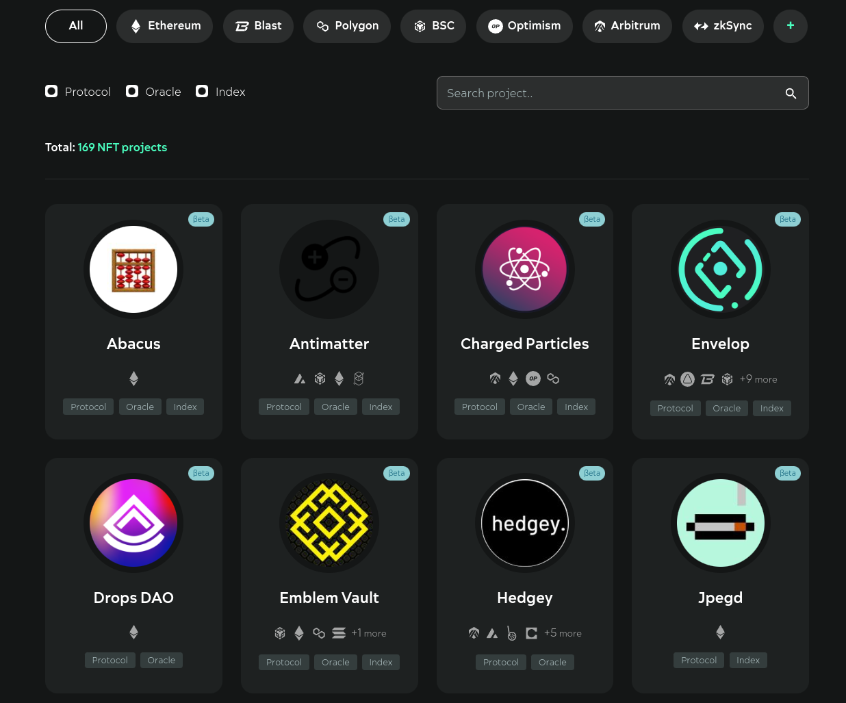Click the Index tag on Charged Particles card
The width and height of the screenshot is (846, 703).
pos(576,407)
